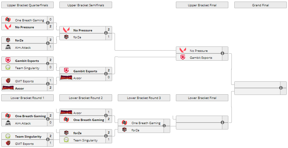Click GMT Esports in Lower Bracket Round 1
The height and width of the screenshot is (148, 288).
coord(24,144)
